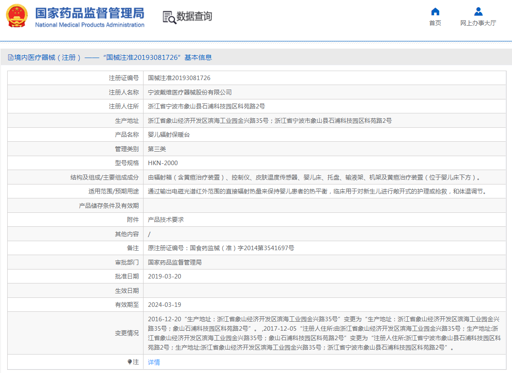Go to 首页 via the house icon
This screenshot has width=512, height=373.
[x=435, y=12]
